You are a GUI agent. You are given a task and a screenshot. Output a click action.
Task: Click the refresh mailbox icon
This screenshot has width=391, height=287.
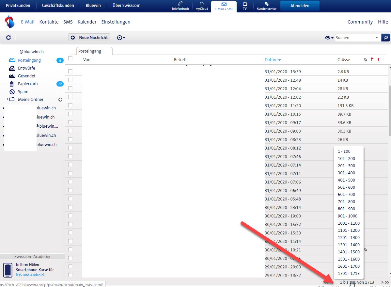tap(8, 38)
